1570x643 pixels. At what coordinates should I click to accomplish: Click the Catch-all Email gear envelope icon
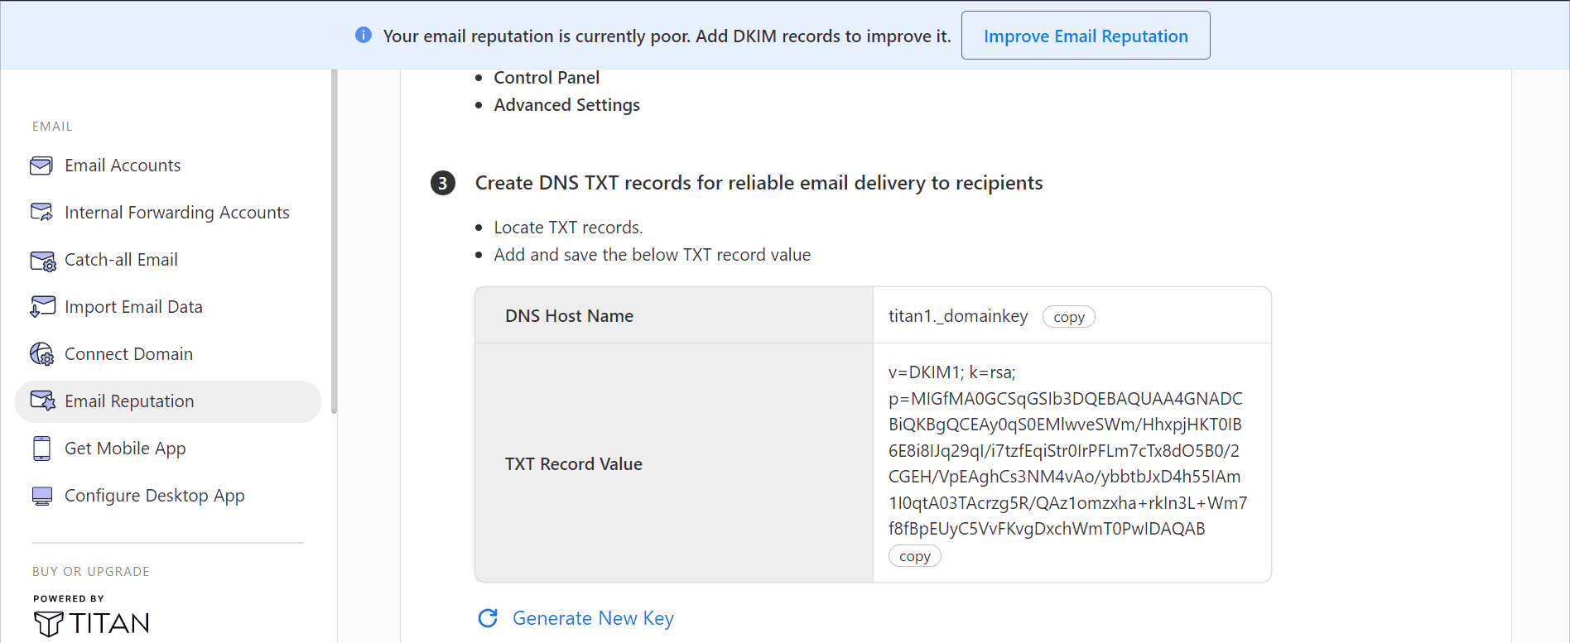[x=42, y=261]
